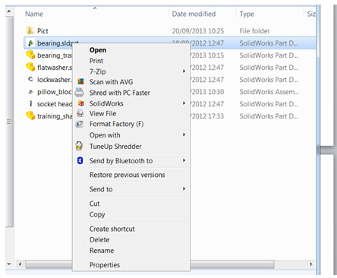Click the Pict folder icon
The image size is (337, 278).
tap(30, 30)
